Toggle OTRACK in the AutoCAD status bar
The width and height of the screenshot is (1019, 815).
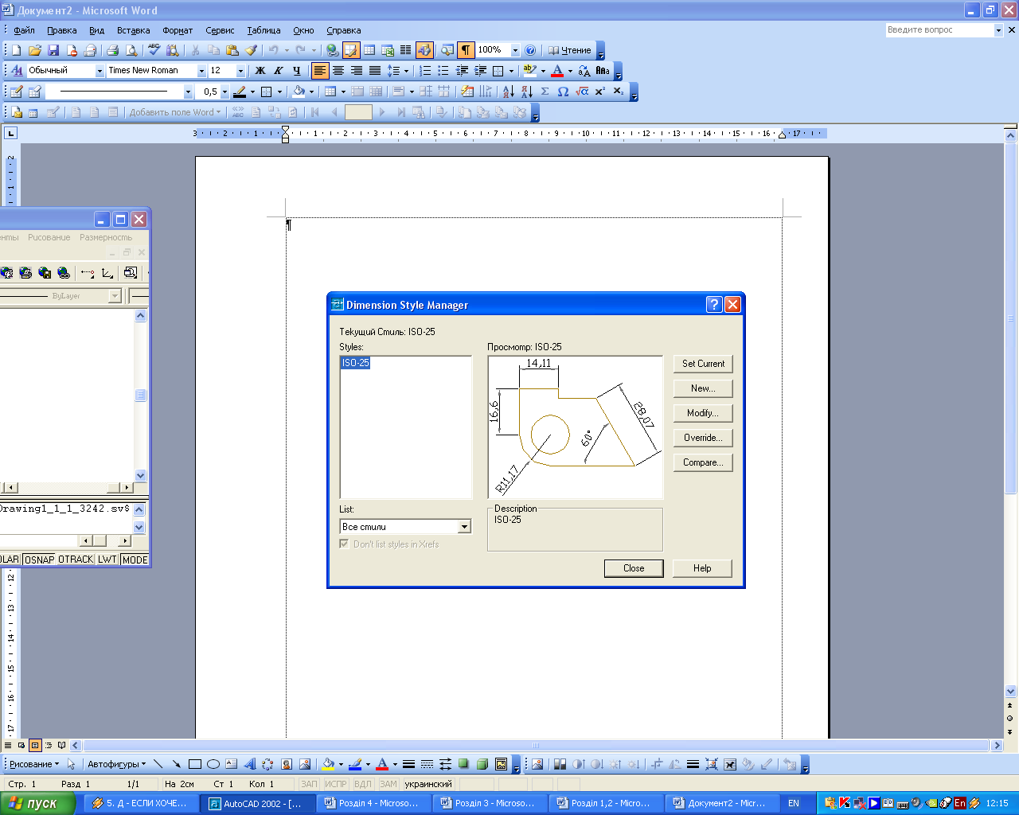pos(76,560)
